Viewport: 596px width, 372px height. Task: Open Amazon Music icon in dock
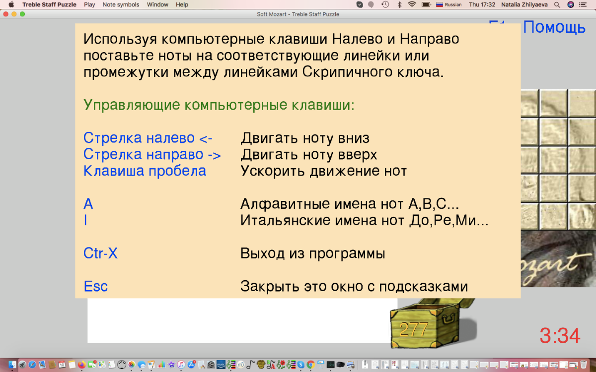point(221,365)
